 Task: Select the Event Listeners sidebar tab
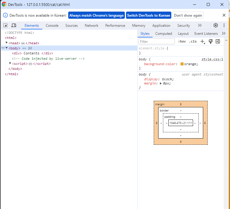coord(206,34)
